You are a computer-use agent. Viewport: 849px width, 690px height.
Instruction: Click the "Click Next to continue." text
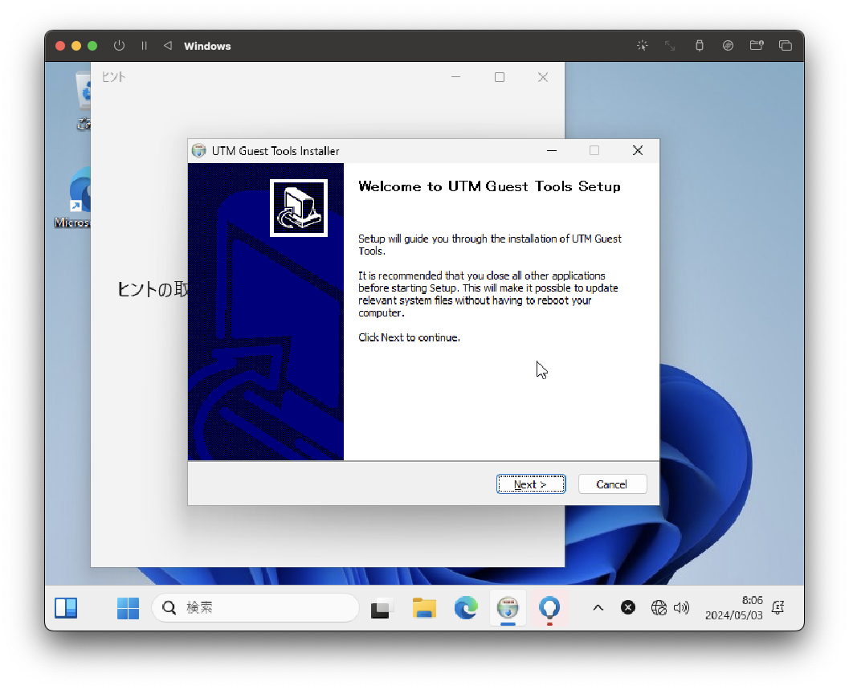pyautogui.click(x=410, y=337)
